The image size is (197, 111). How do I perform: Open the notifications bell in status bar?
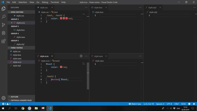pyautogui.click(x=194, y=104)
